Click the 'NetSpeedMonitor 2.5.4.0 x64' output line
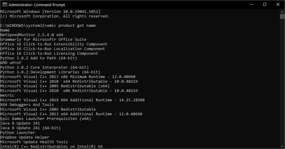Viewport: 285px width, 149px height. [x=32, y=35]
